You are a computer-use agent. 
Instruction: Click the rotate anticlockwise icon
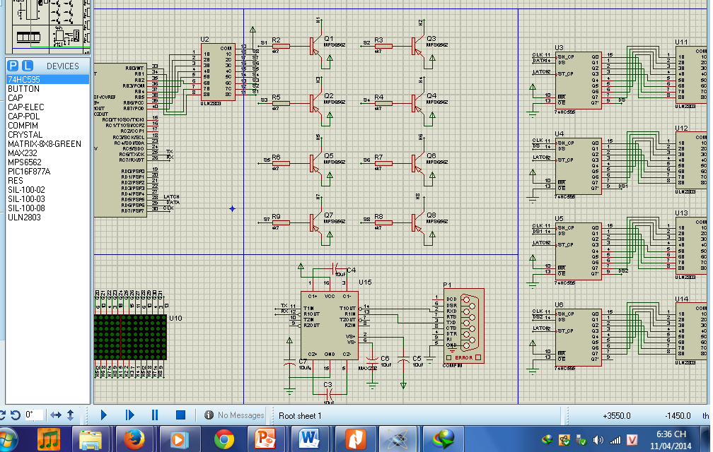click(14, 415)
